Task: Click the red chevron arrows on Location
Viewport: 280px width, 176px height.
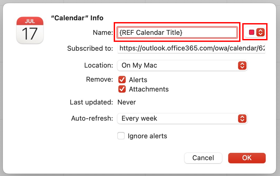Action: click(x=242, y=66)
